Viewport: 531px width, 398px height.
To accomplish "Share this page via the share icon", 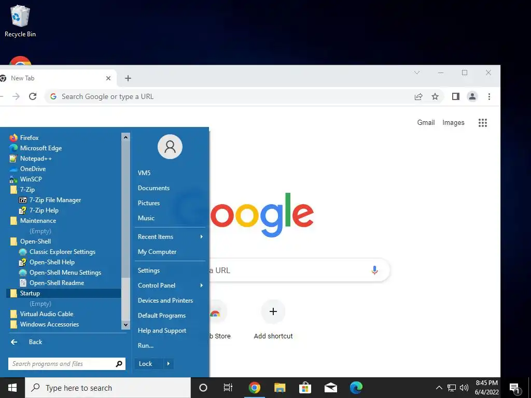I will [418, 96].
